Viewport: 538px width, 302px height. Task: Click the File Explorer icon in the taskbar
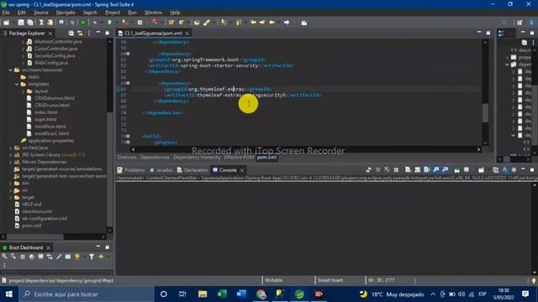pyautogui.click(x=203, y=294)
